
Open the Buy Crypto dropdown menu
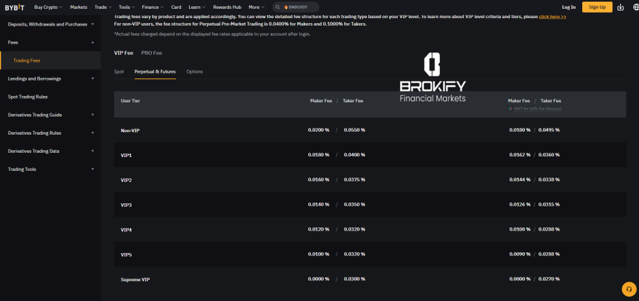tap(49, 7)
